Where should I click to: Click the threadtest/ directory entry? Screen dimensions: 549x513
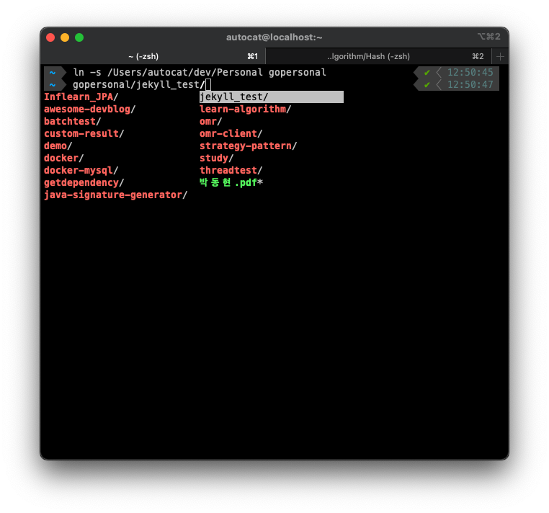tap(231, 171)
